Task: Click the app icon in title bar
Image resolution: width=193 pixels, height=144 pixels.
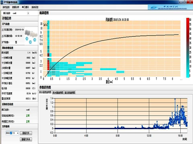Action: click(x=2, y=2)
